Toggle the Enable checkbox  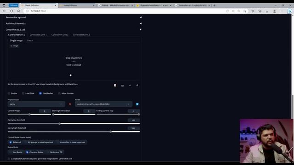point(9,93)
